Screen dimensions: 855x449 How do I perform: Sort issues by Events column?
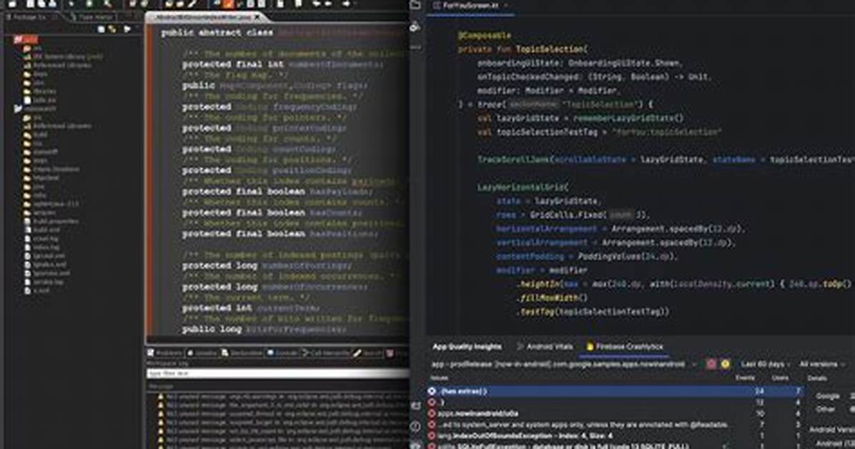[x=746, y=378]
